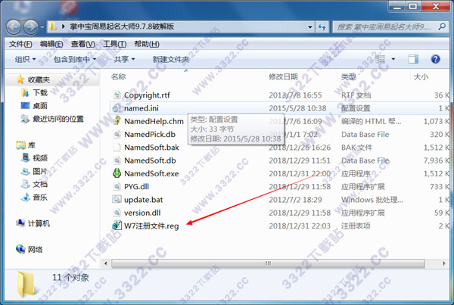Click the NamedSoft.exe file name
The image size is (454, 305).
tap(151, 173)
